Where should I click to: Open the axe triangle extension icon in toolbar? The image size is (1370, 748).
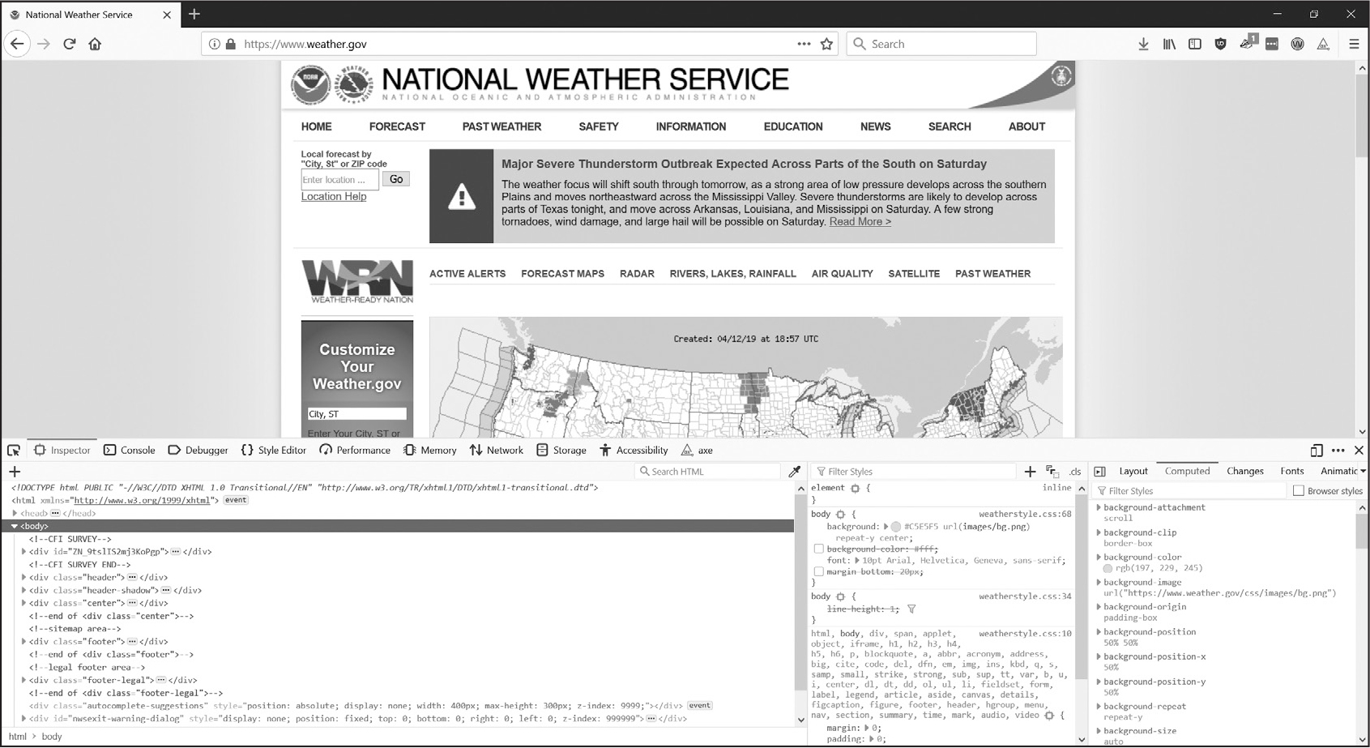(1323, 44)
